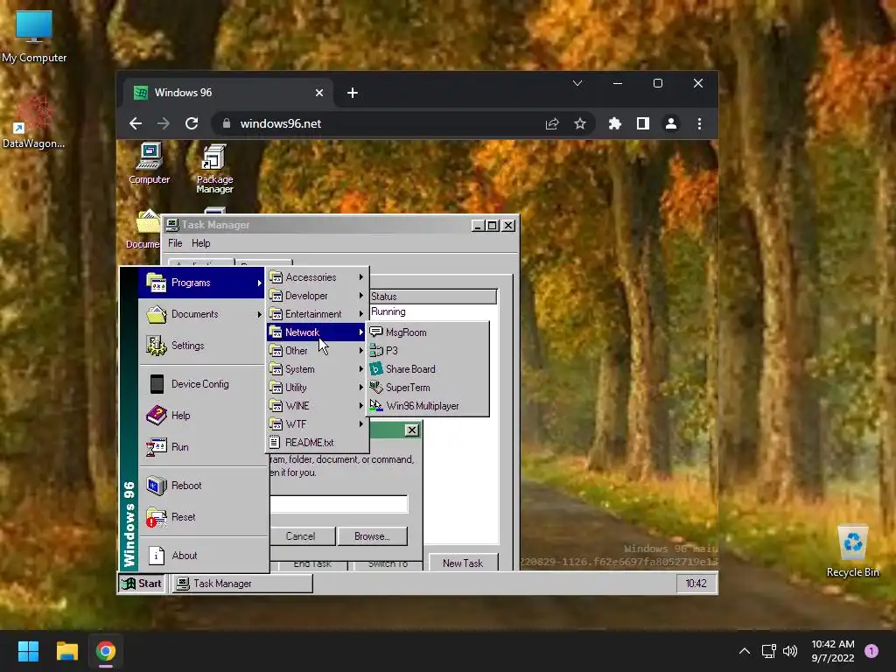Close the Windows 96 browser tab

point(319,93)
